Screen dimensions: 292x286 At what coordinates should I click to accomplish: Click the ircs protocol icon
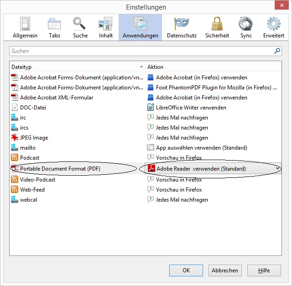pyautogui.click(x=15, y=127)
